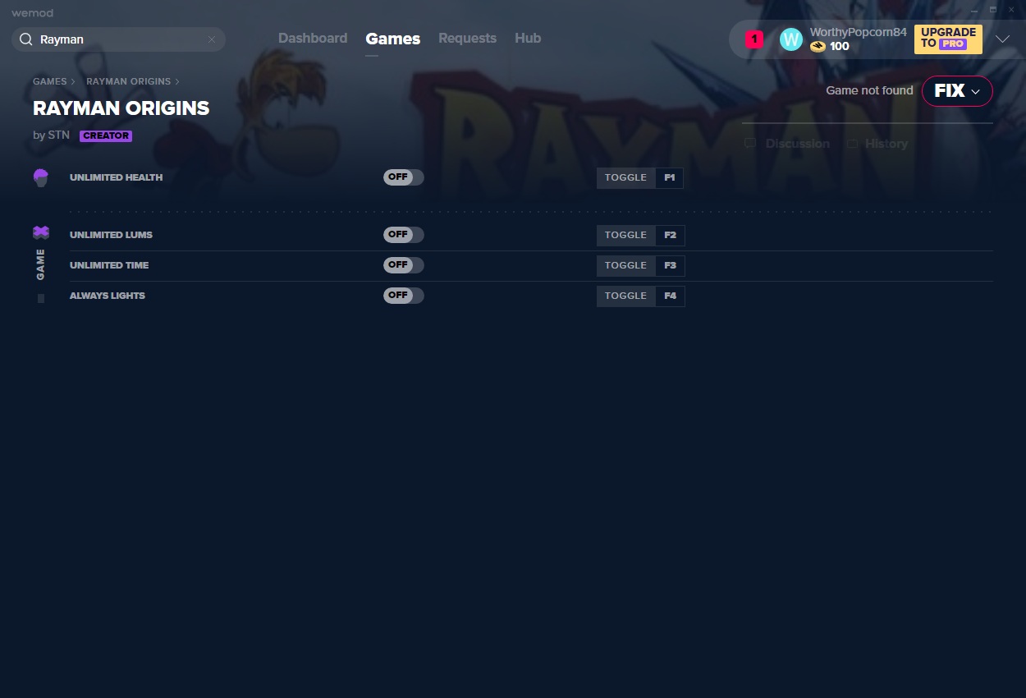This screenshot has height=698, width=1026.
Task: Click the History panel icon
Action: pyautogui.click(x=853, y=144)
